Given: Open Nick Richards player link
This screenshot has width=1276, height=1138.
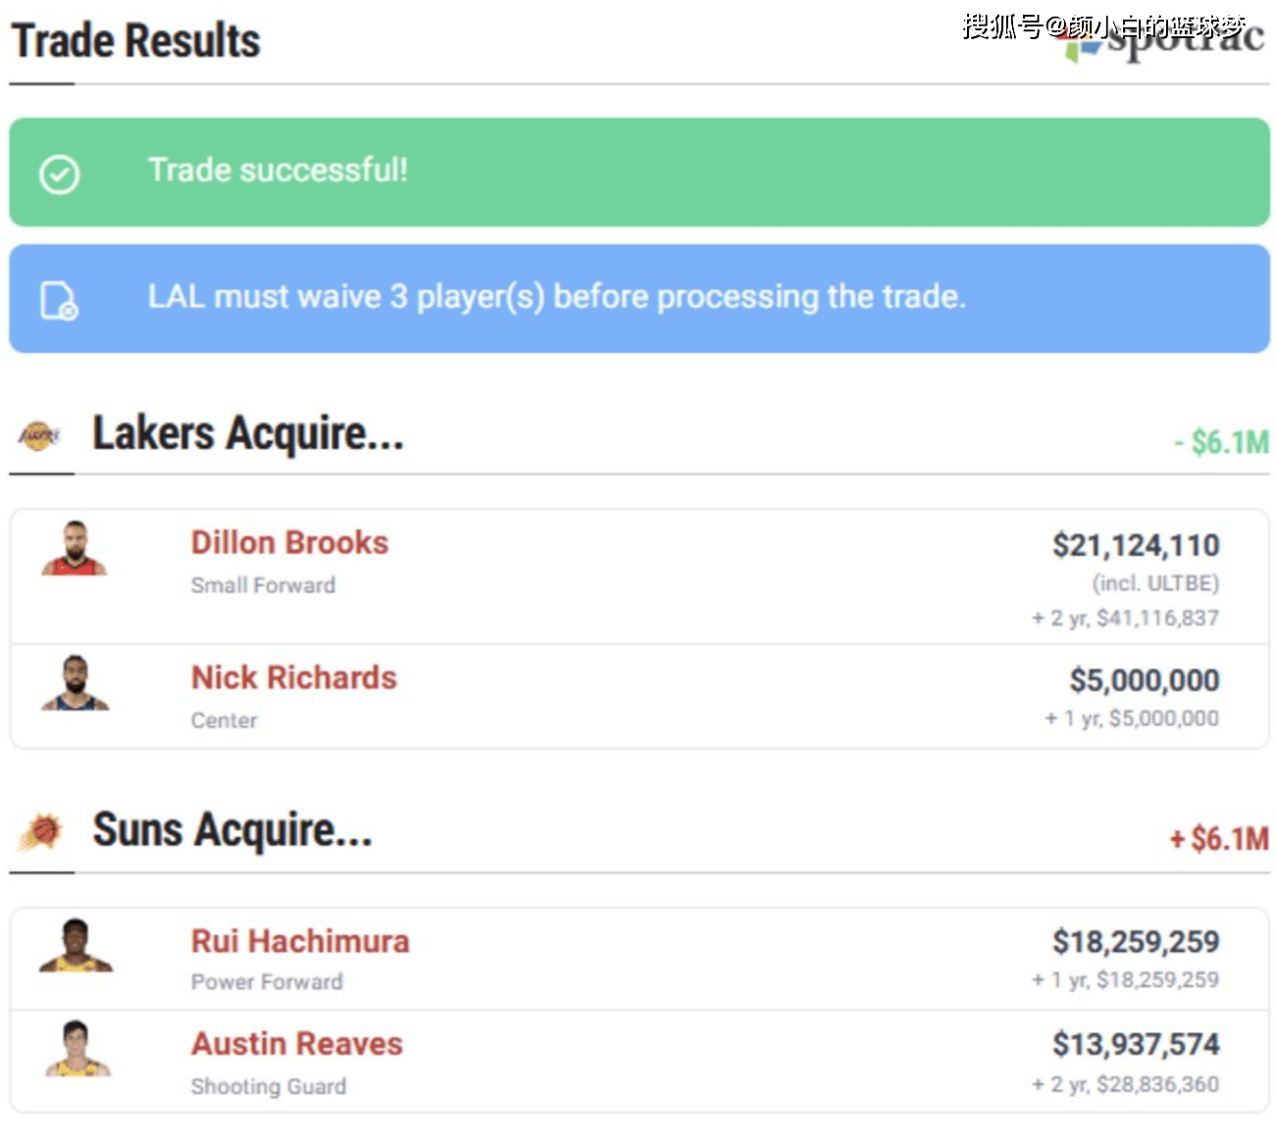Looking at the screenshot, I should point(293,677).
